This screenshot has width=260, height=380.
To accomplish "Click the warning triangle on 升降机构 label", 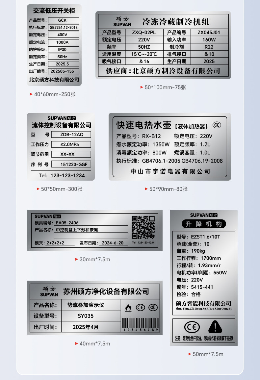I will 215,327.
